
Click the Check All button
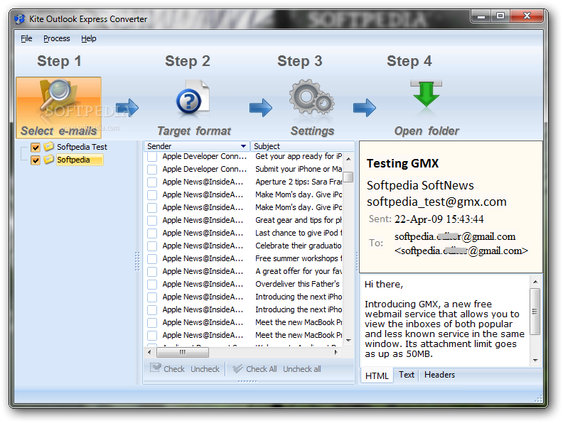[255, 369]
